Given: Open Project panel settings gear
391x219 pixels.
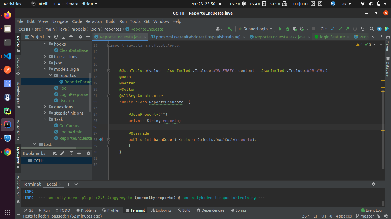Looking at the screenshot, I should tap(80, 37).
